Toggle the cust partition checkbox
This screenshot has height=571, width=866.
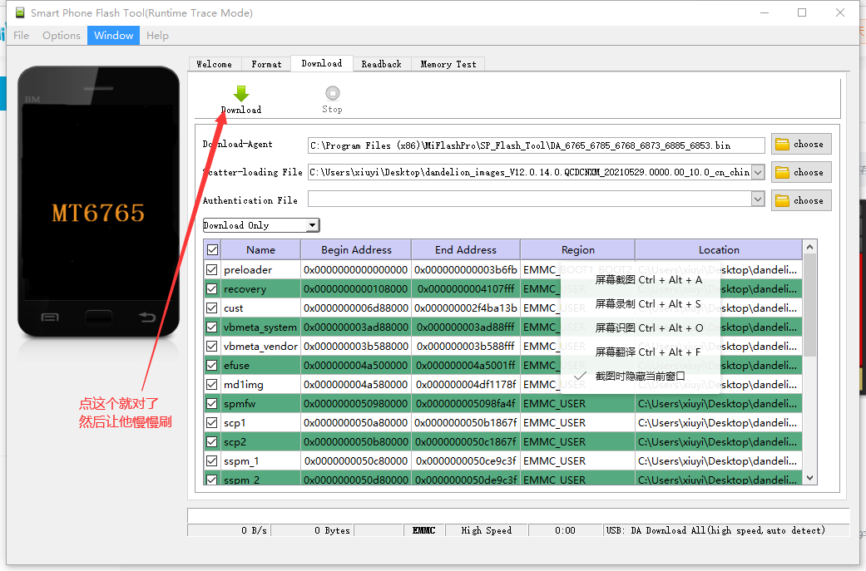211,308
